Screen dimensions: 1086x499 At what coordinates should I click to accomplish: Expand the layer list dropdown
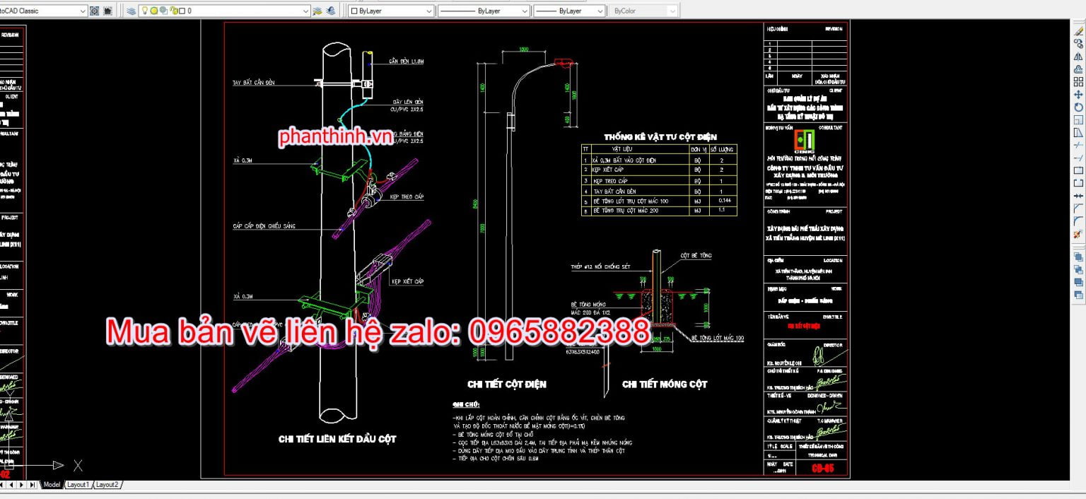pyautogui.click(x=305, y=11)
